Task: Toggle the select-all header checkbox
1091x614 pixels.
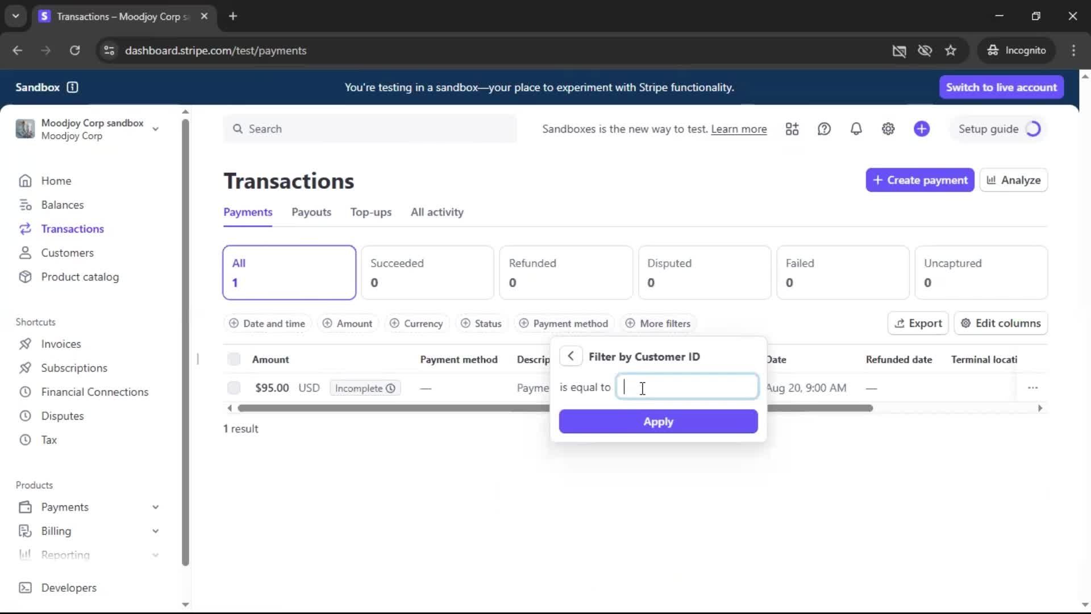Action: click(x=234, y=359)
